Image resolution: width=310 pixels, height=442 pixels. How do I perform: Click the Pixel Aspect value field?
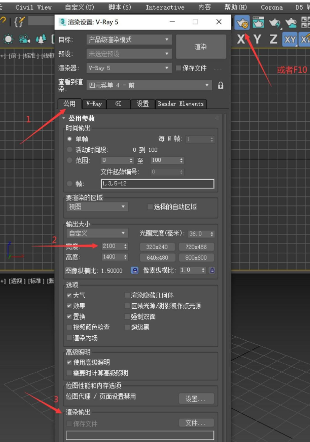point(190,270)
